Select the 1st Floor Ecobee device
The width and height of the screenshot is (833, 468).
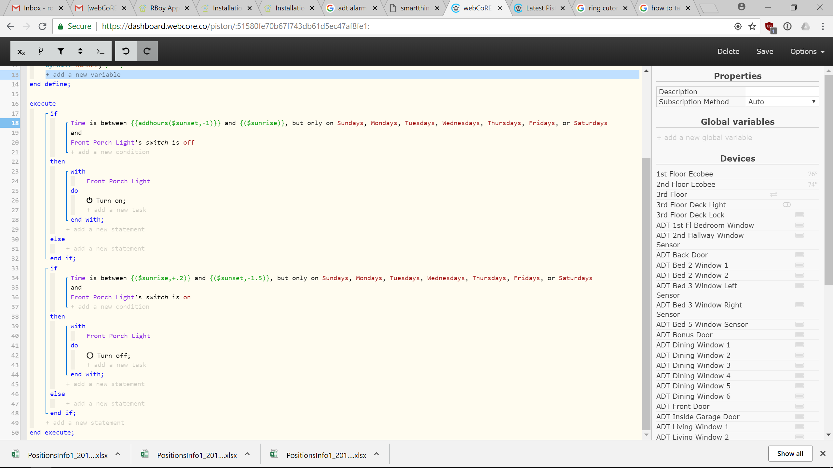pyautogui.click(x=685, y=174)
